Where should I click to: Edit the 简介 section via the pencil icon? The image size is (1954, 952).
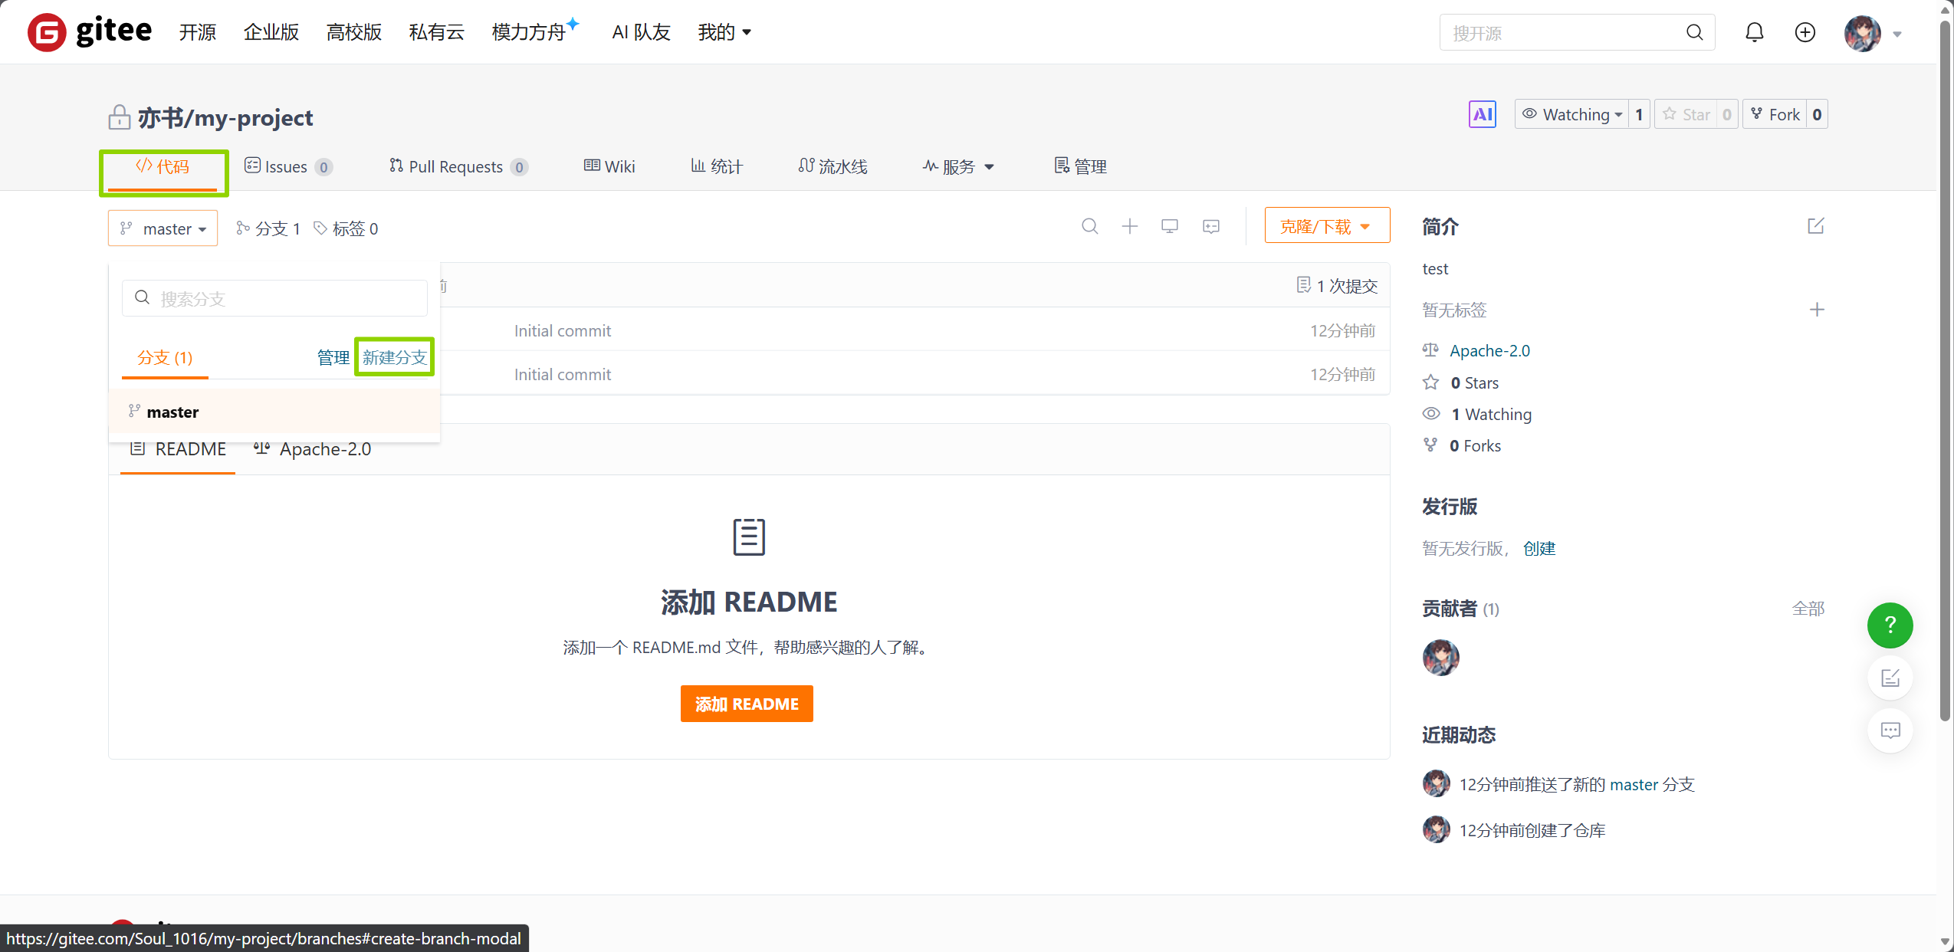pyautogui.click(x=1816, y=226)
